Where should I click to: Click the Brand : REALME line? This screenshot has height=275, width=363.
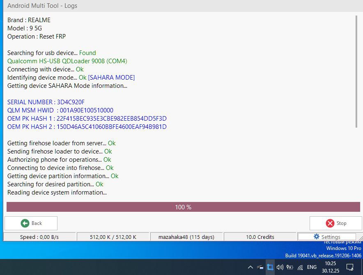(x=29, y=20)
